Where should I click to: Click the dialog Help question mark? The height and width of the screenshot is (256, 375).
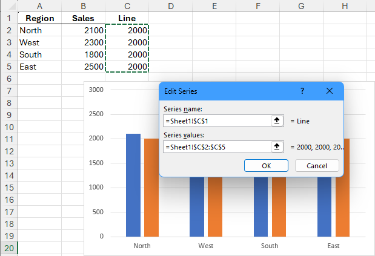coord(302,91)
